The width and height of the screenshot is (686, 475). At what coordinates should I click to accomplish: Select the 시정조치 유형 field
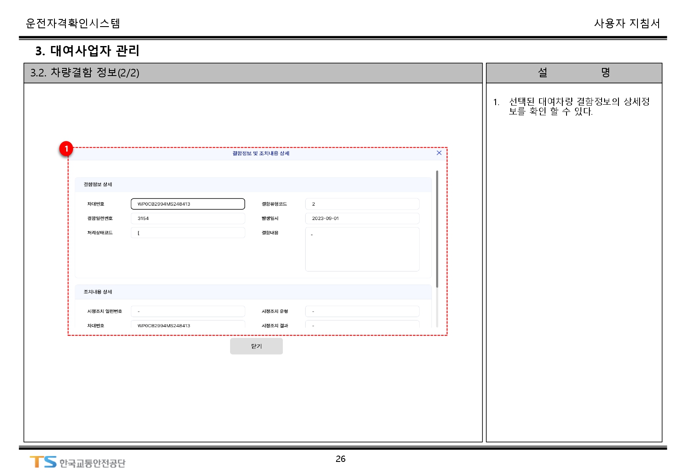(x=362, y=311)
